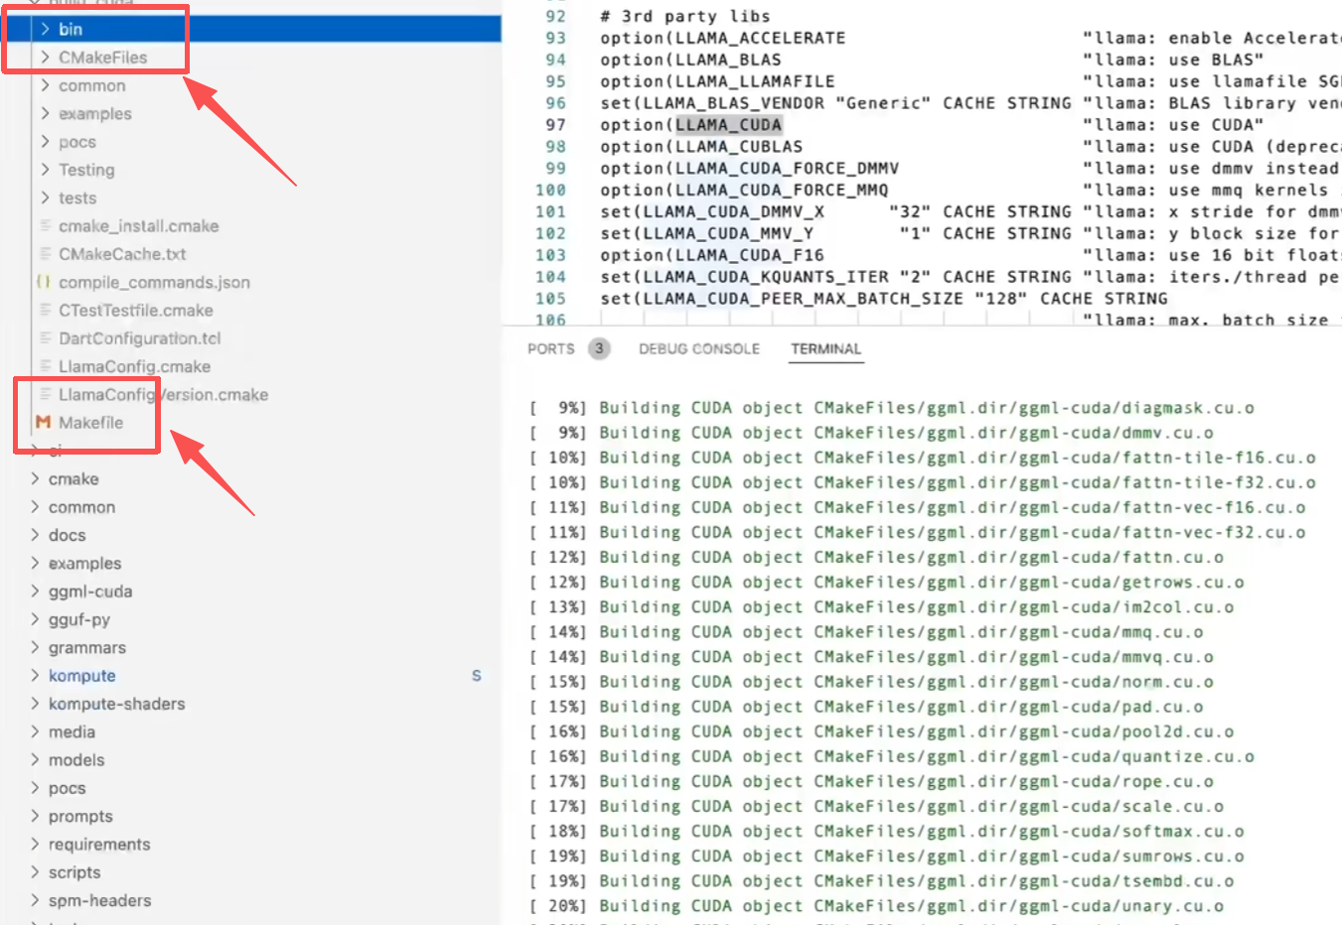Image resolution: width=1342 pixels, height=925 pixels.
Task: Click the terminal line building fattn-tile-f16.cu.o
Action: (x=923, y=458)
